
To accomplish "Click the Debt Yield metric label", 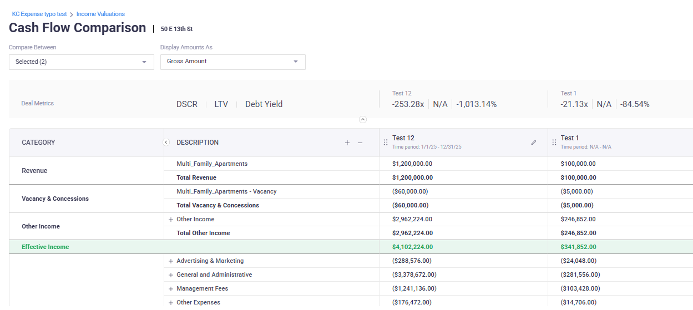I will point(264,104).
